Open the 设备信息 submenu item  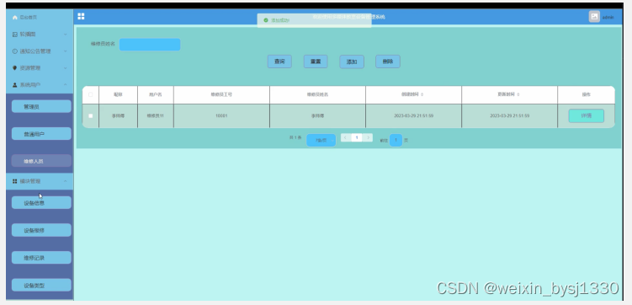point(41,202)
